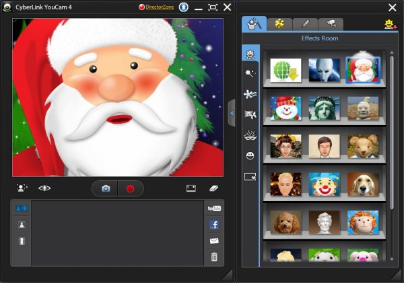
Task: Choose the Santa Claus avatar
Action: [x=363, y=70]
